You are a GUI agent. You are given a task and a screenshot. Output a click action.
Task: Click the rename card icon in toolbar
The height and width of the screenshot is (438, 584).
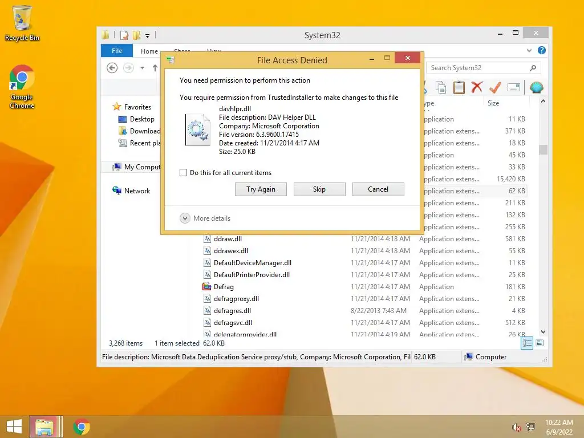(514, 87)
